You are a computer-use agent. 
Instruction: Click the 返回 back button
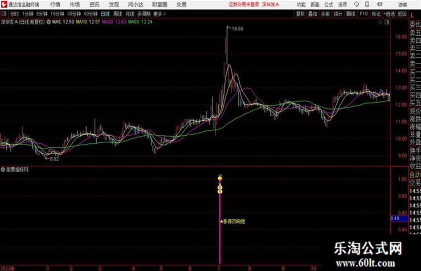click(x=402, y=14)
